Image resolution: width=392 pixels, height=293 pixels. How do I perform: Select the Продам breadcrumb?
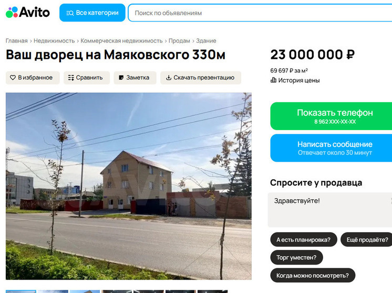point(179,41)
